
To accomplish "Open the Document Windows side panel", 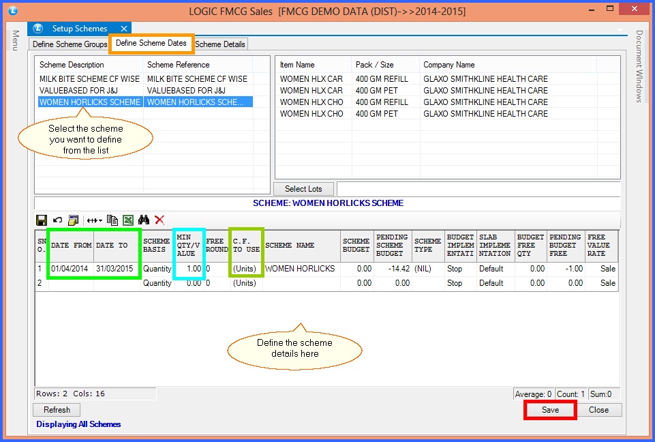I will click(639, 66).
